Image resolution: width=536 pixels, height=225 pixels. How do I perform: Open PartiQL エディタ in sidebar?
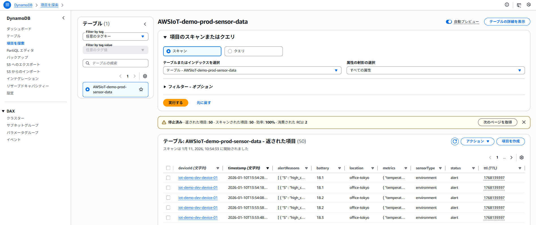click(20, 50)
